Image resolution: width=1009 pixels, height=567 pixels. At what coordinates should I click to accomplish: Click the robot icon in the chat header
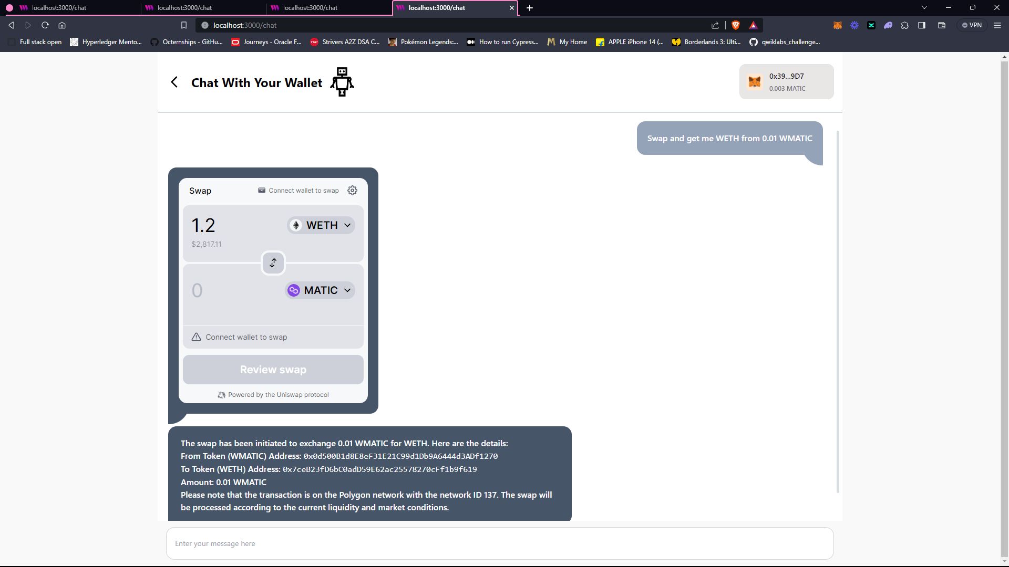pyautogui.click(x=342, y=82)
